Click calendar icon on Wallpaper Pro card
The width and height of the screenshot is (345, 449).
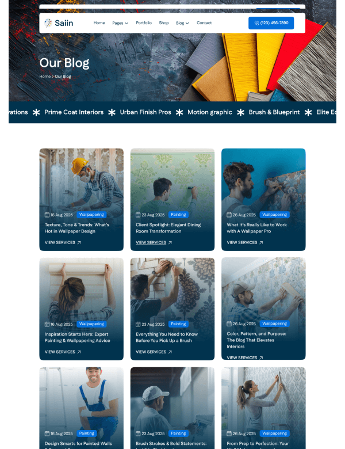point(229,215)
